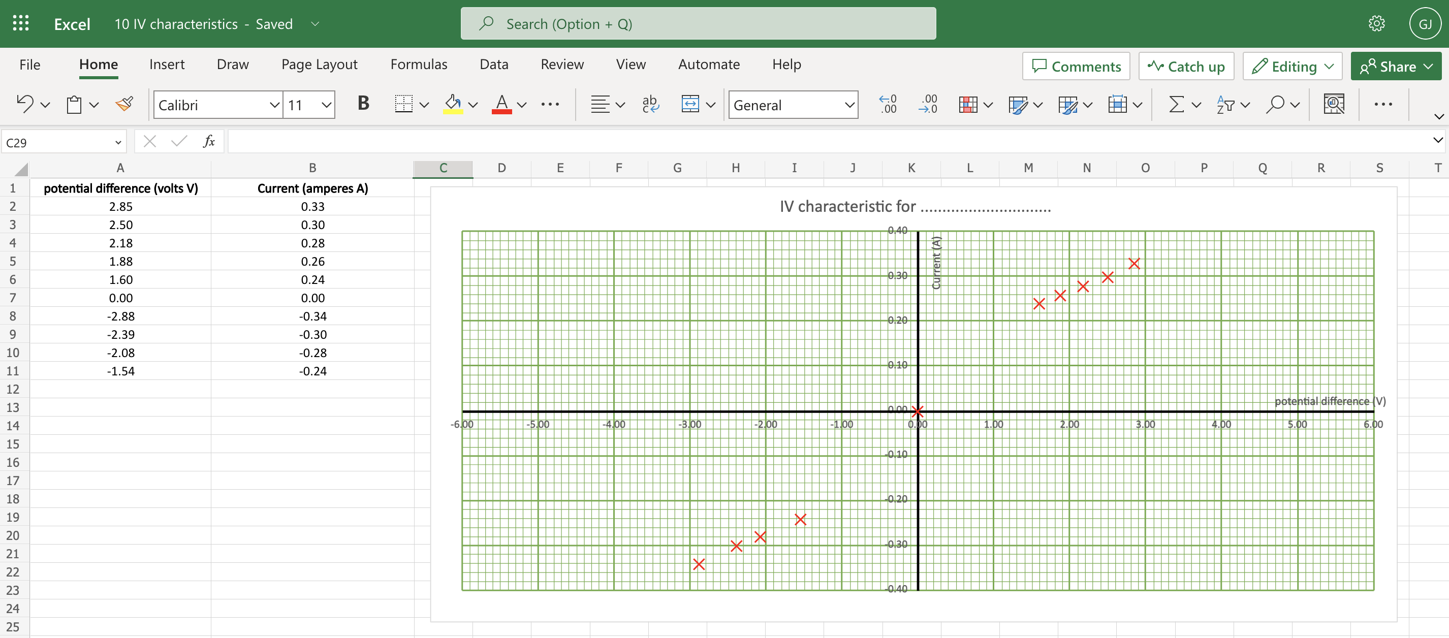
Task: Click the Conditional Formatting icon
Action: click(967, 105)
